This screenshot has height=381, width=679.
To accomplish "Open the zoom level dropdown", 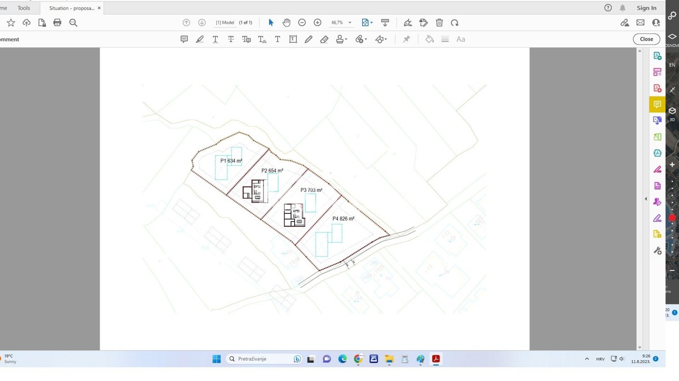I will 350,23.
